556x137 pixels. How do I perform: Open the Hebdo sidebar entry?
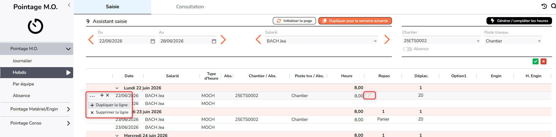(x=37, y=72)
